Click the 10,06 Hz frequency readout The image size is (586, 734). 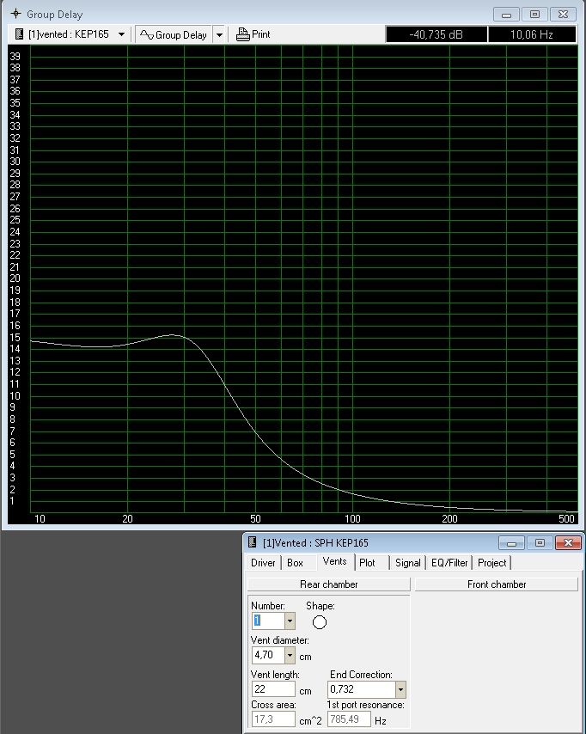point(532,34)
